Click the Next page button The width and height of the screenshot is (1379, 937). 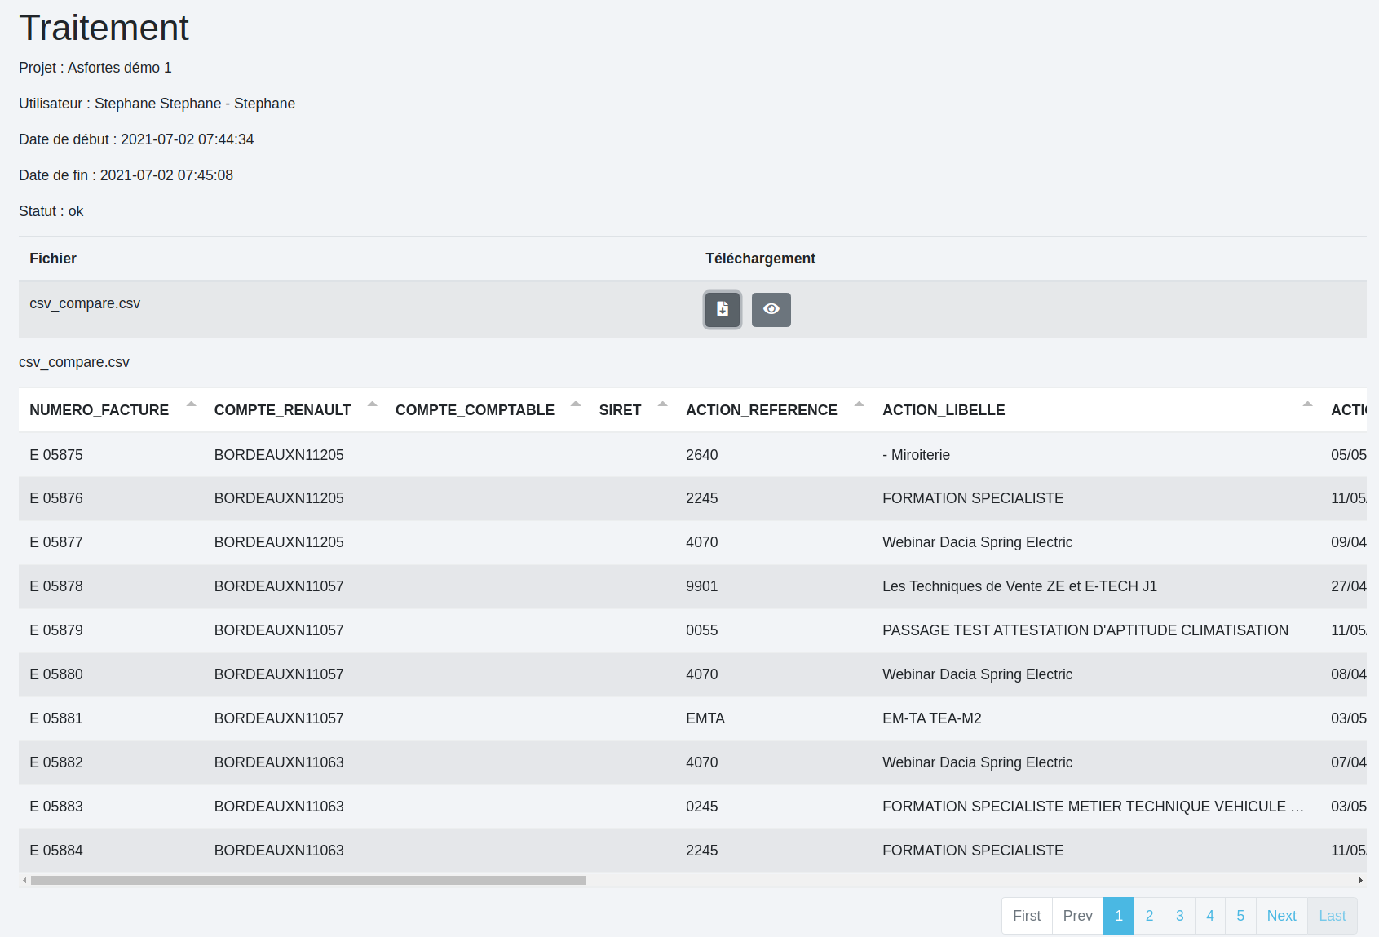tap(1281, 916)
